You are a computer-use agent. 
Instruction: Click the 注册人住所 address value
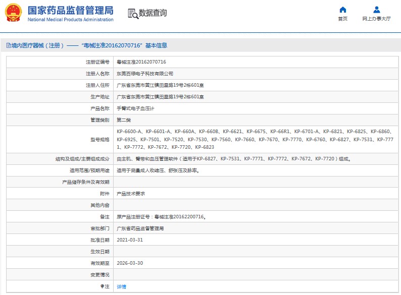tap(160, 85)
